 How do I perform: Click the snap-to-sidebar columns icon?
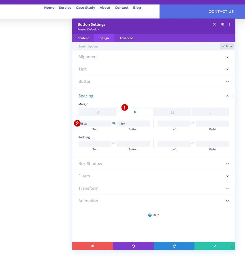pyautogui.click(x=222, y=24)
